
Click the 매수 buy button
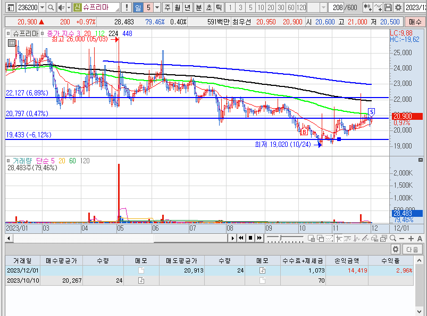click(415, 22)
